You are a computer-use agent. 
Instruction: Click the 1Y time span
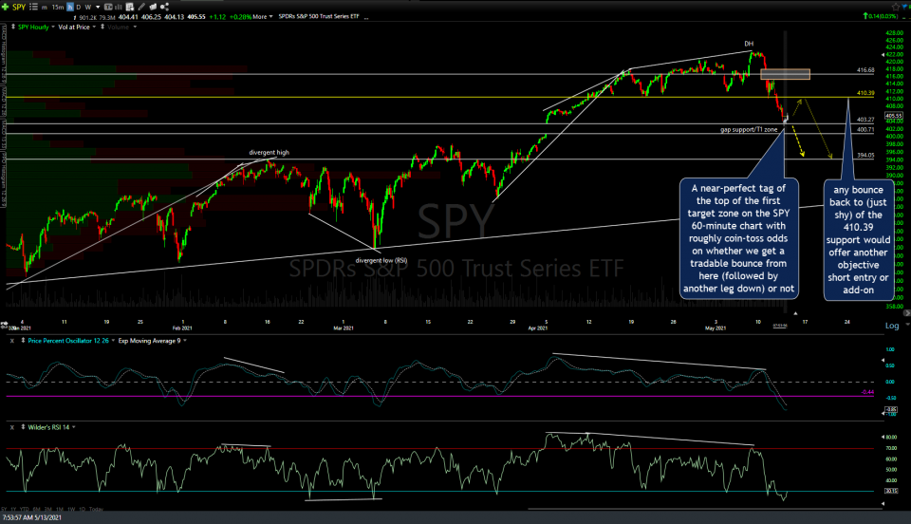(13, 510)
